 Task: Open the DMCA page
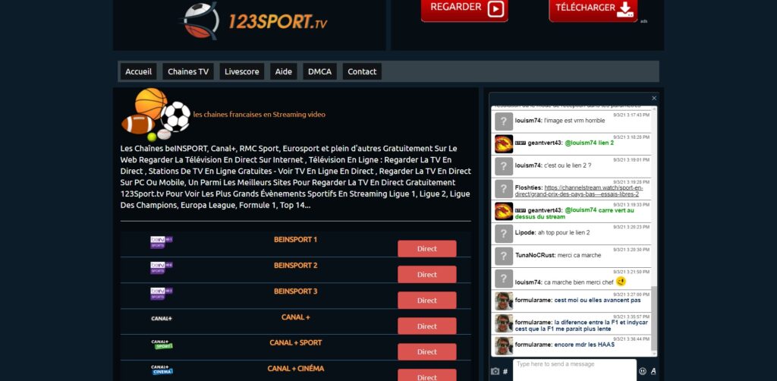coord(319,71)
